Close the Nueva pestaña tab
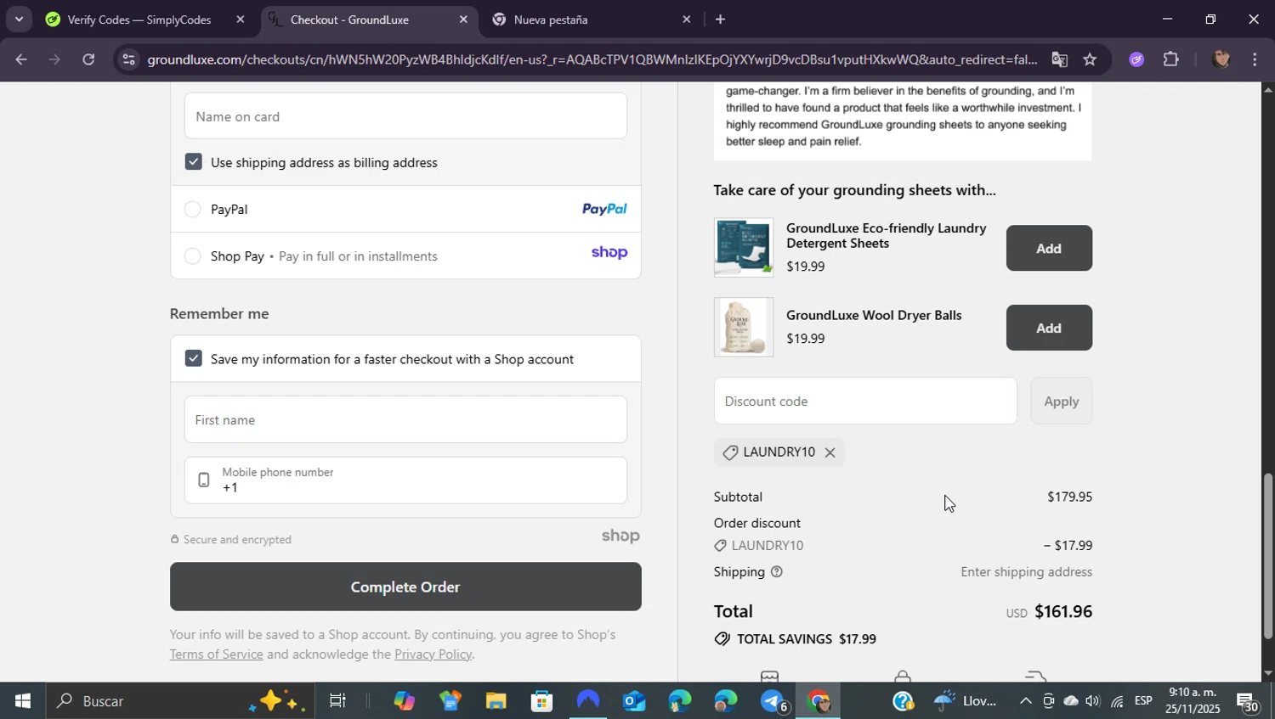 (686, 20)
